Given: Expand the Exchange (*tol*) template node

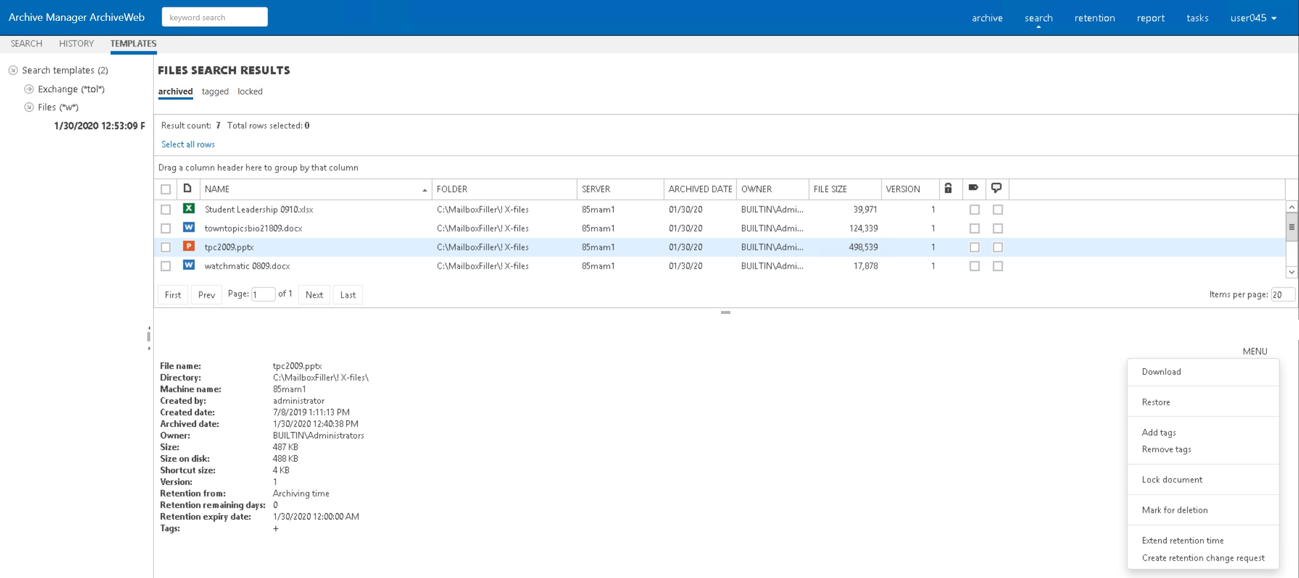Looking at the screenshot, I should tap(29, 89).
